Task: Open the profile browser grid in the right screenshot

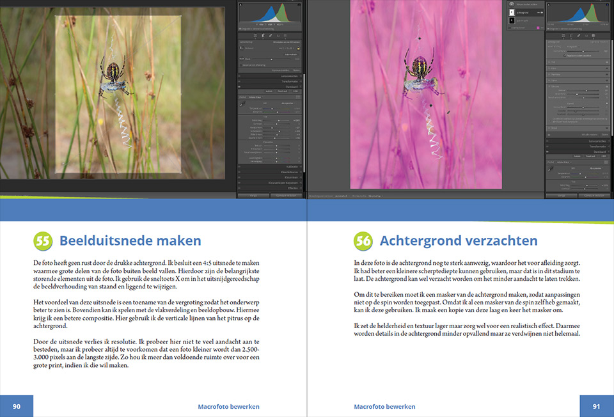Action: point(606,162)
